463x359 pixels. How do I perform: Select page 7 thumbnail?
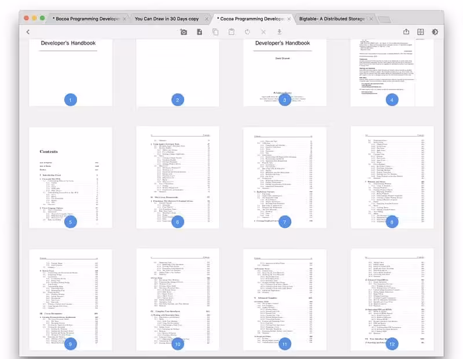click(285, 178)
